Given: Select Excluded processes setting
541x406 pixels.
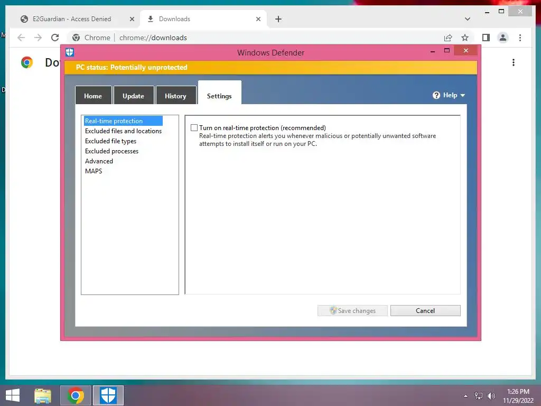Looking at the screenshot, I should (111, 151).
